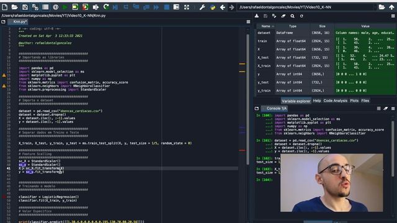Stop debugging with blue square
The image size is (397, 223).
(x=167, y=7)
